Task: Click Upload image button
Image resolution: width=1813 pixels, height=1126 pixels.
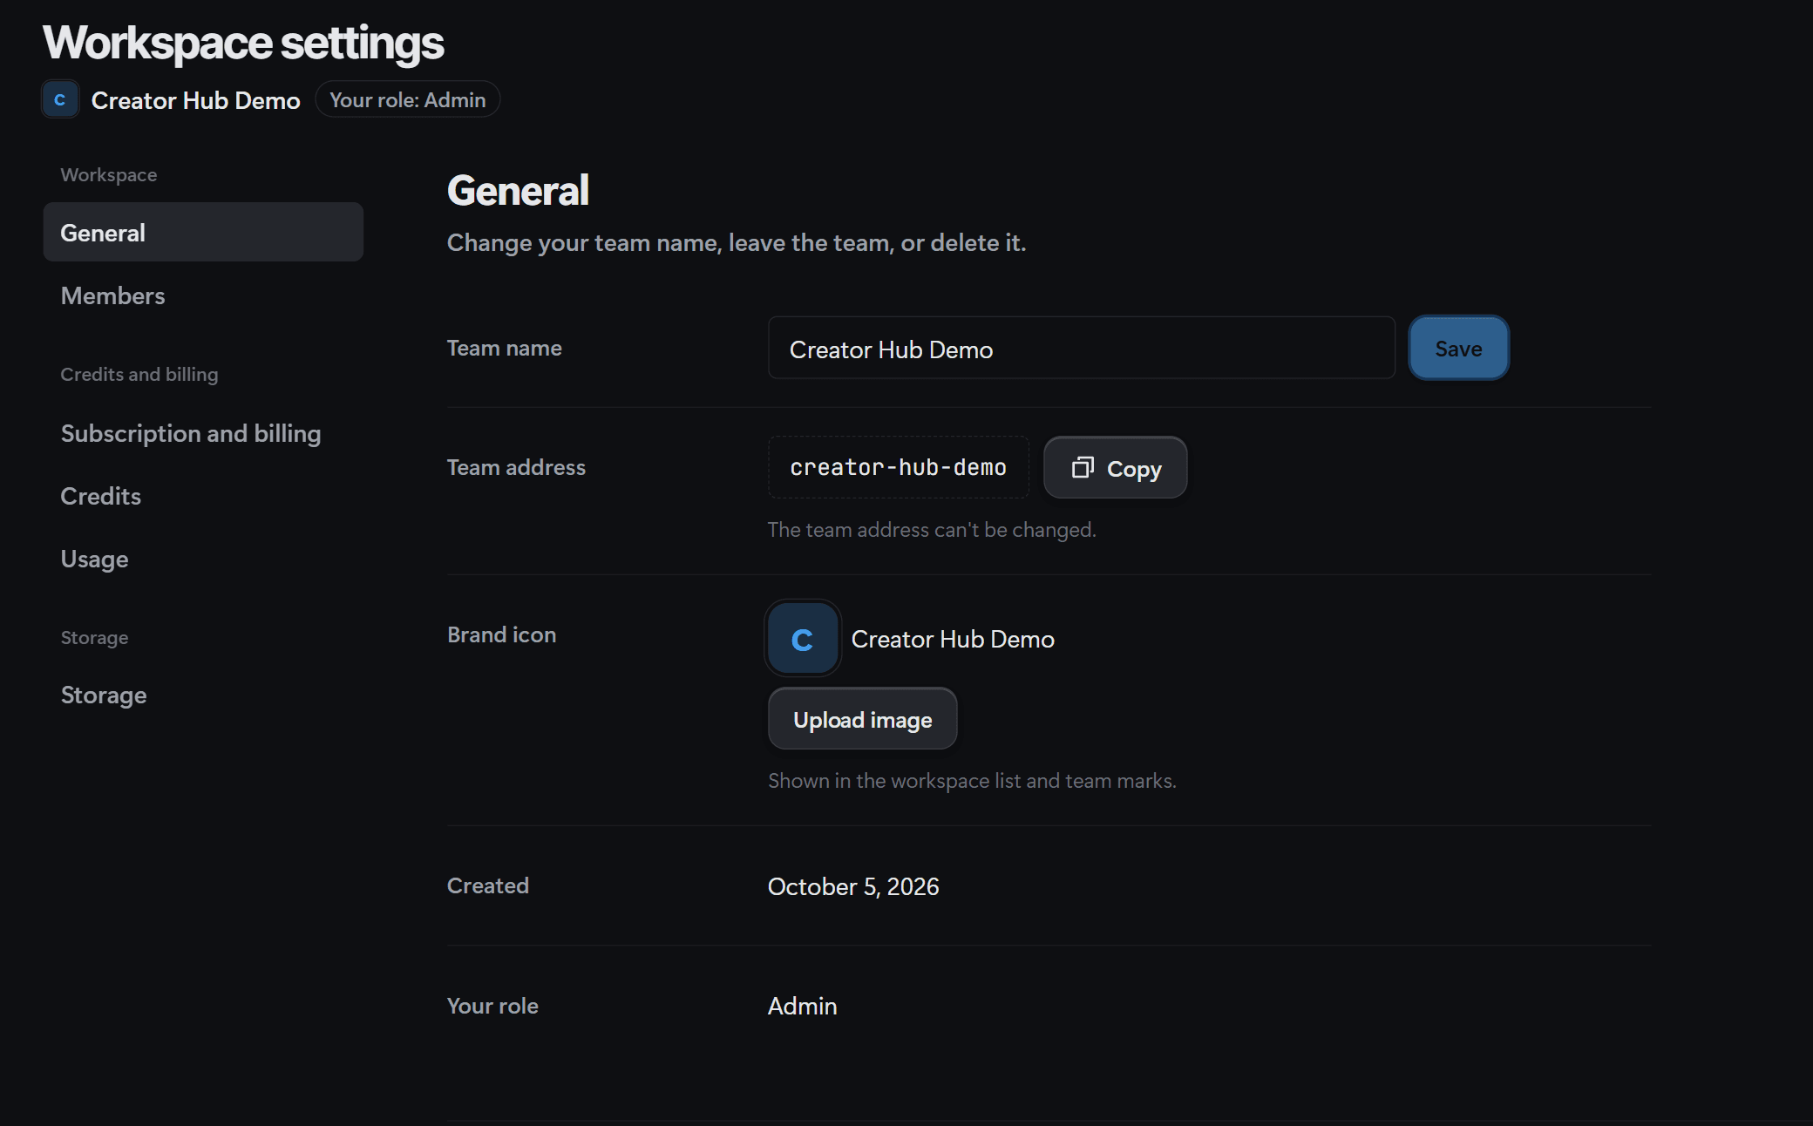Action: 862,718
